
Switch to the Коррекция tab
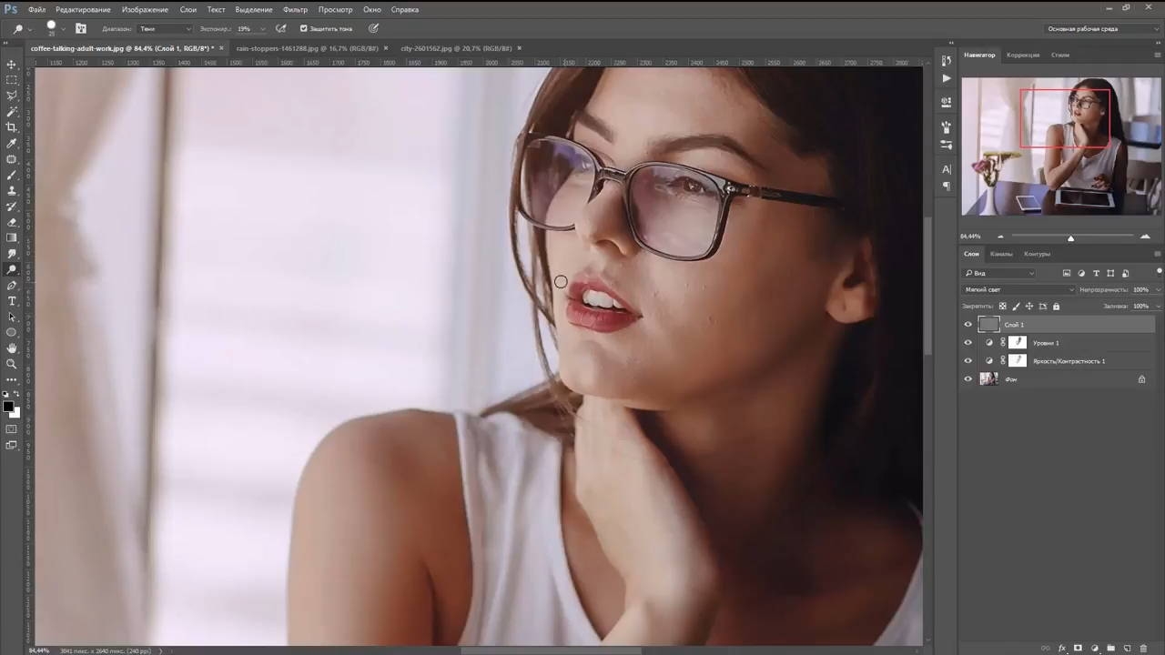click(x=1023, y=55)
